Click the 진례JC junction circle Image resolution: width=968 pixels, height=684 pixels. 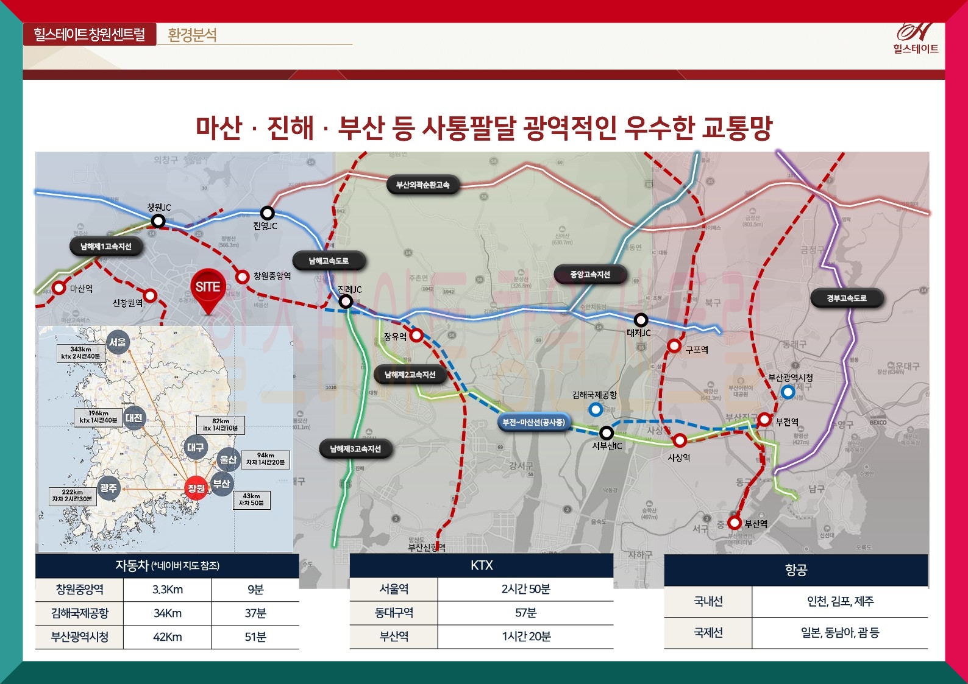pos(346,301)
